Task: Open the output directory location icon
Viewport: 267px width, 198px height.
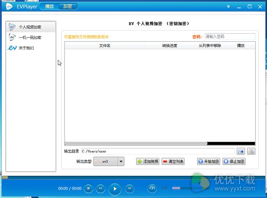Action: tap(251, 151)
